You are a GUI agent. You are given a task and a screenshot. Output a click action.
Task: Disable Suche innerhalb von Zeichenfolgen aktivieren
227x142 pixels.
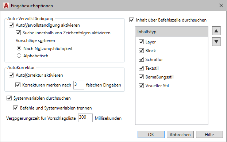pyautogui.click(x=18, y=33)
